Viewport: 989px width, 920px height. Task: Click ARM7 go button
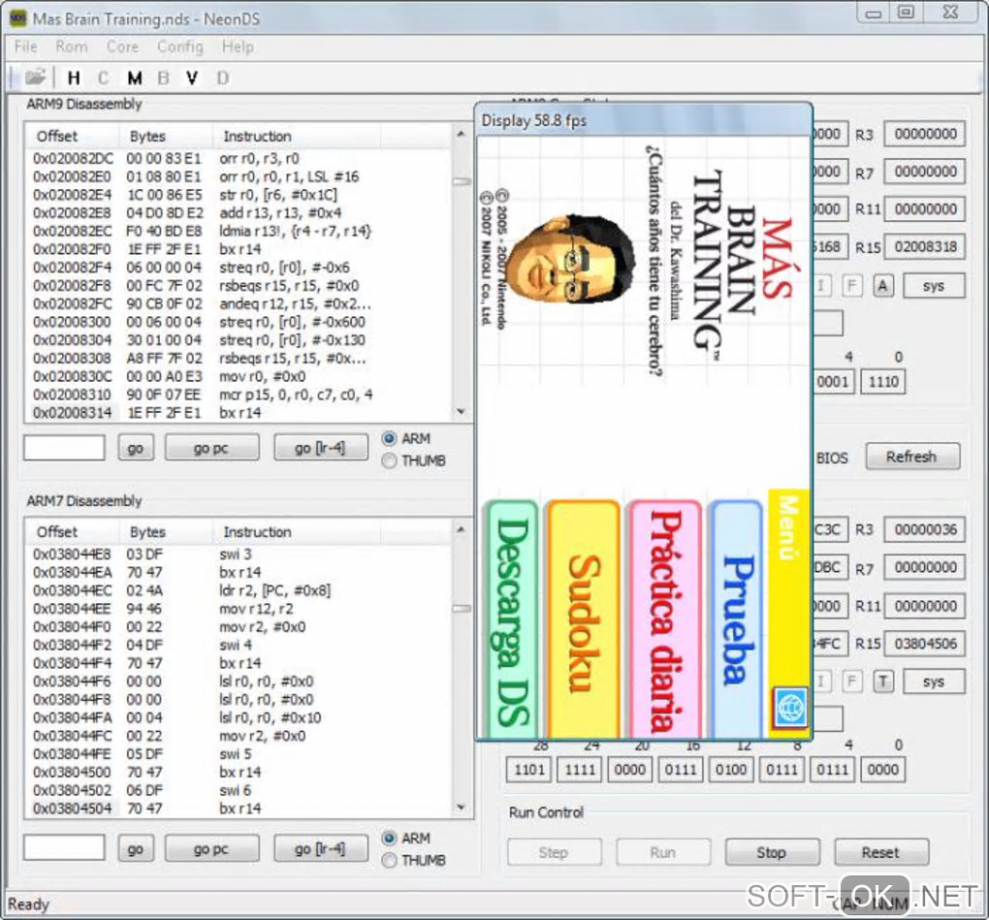[x=136, y=848]
